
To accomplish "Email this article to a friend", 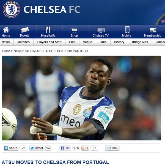I will click(x=112, y=148).
